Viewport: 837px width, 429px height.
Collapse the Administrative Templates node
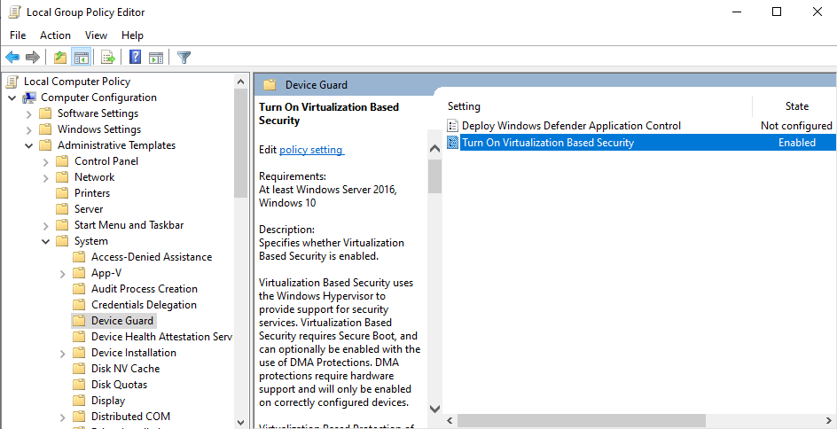point(29,145)
